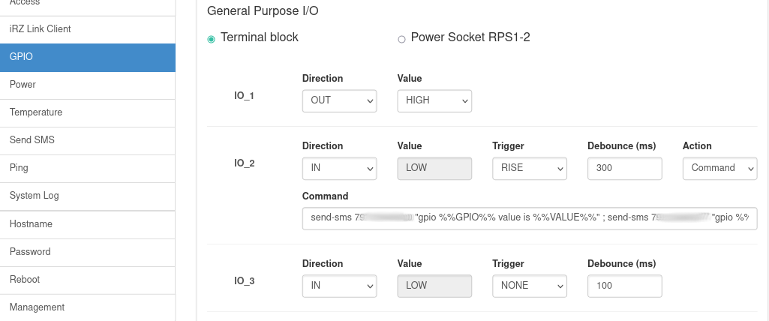Open the IO_3 Trigger dropdown showing NONE
The height and width of the screenshot is (321, 769).
[529, 286]
